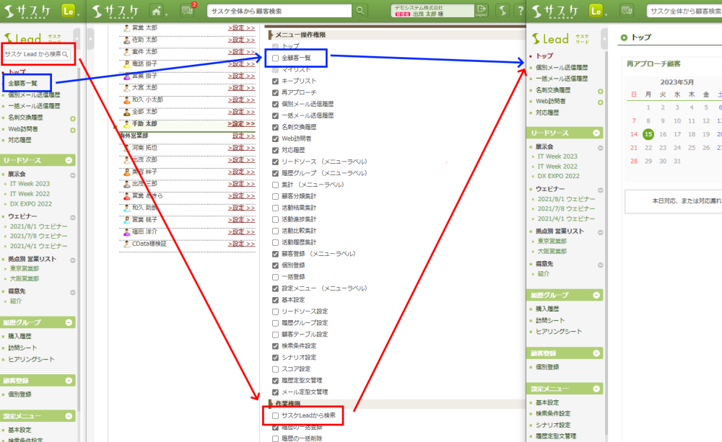722x442 pixels.
Task: Click the avatar icon of 出茂 三郎
Action: pyautogui.click(x=126, y=184)
